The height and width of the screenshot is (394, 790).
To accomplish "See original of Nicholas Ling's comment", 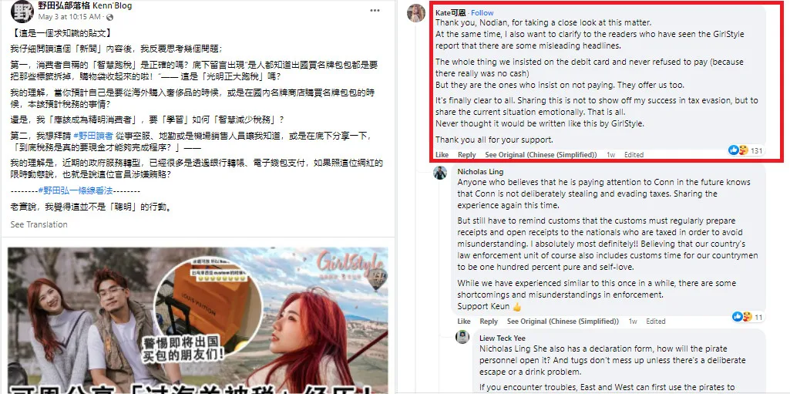I will [563, 321].
